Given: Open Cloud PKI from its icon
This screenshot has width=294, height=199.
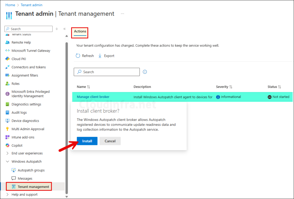Looking at the screenshot, I should (7, 59).
